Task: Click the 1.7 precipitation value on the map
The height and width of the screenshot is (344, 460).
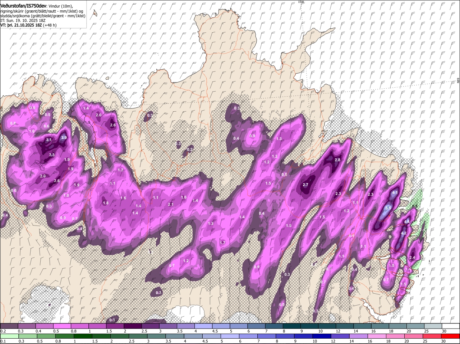Action: pos(222,243)
